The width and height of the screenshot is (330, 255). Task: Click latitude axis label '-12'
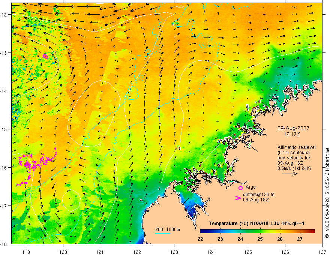tap(4, 15)
